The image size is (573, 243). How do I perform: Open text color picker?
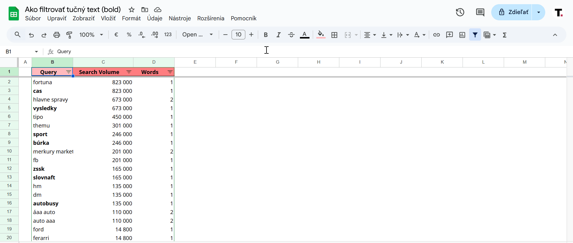click(x=304, y=35)
